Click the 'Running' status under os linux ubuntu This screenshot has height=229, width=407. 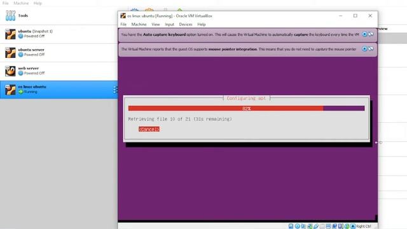[31, 92]
